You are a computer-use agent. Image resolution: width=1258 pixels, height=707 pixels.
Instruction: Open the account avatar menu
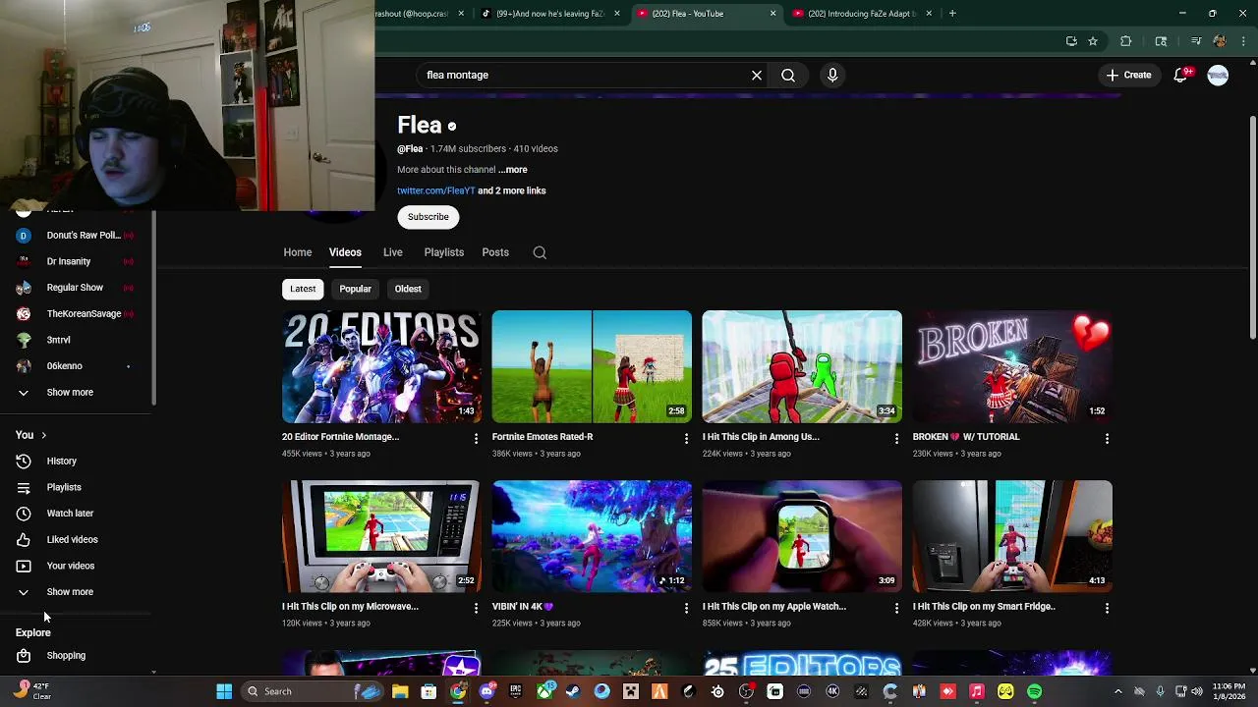[1218, 75]
